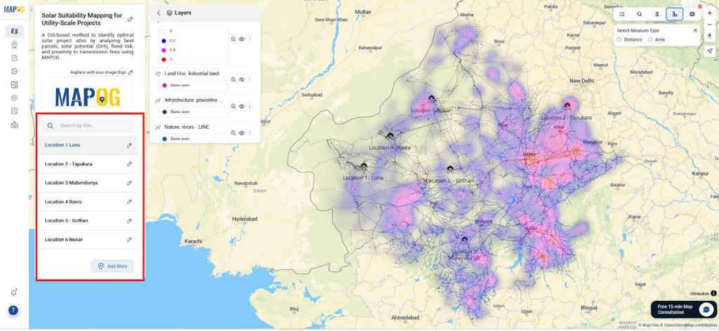The height and width of the screenshot is (331, 719).
Task: Edit story "Location 6 Nusar" with its pencil icon
Action: click(x=129, y=239)
